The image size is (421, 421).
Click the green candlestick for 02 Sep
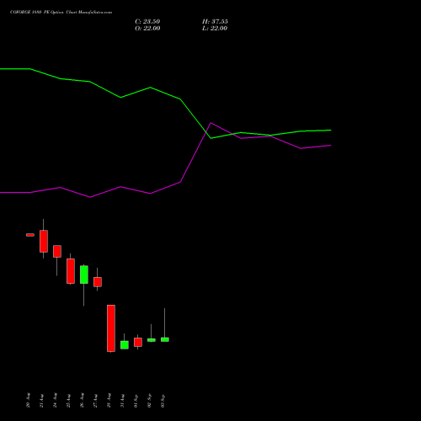click(152, 340)
